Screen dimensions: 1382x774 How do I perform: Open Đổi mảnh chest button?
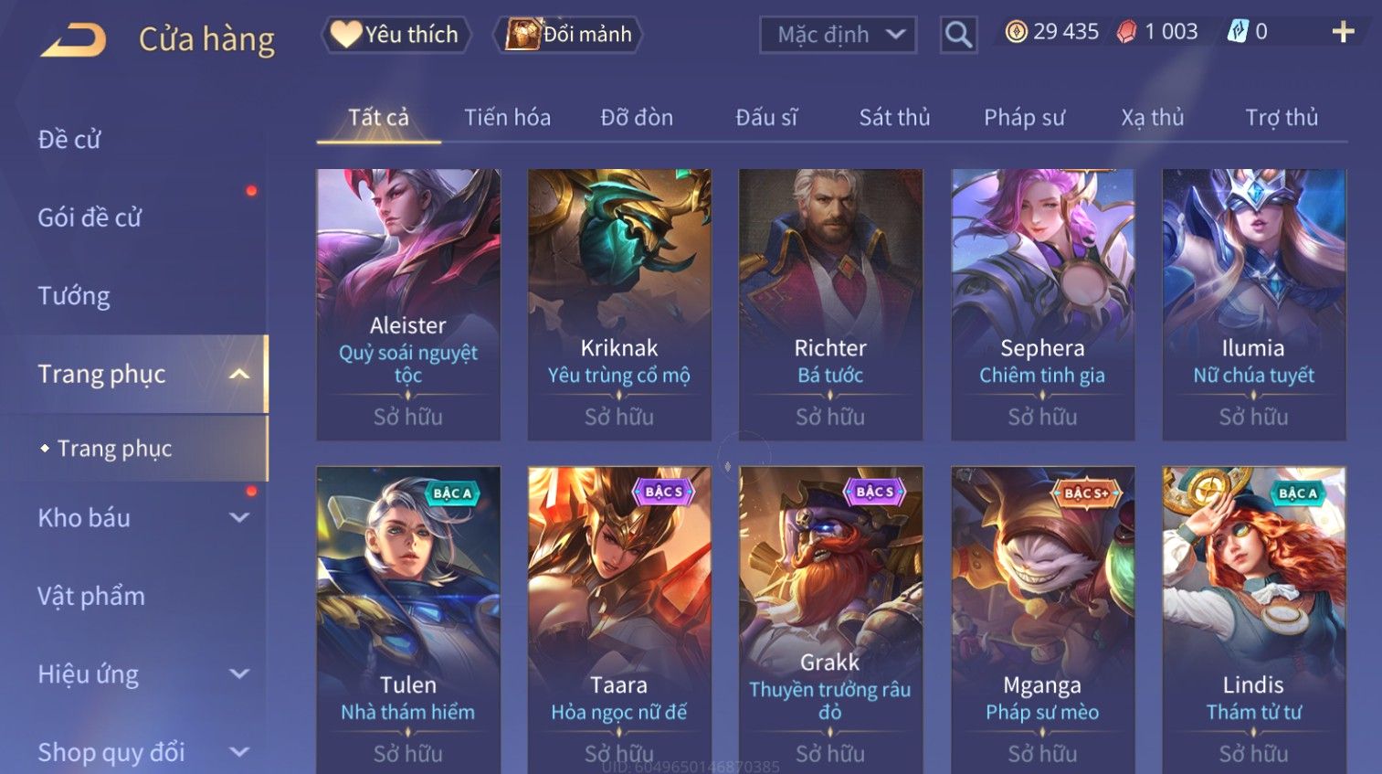click(568, 35)
